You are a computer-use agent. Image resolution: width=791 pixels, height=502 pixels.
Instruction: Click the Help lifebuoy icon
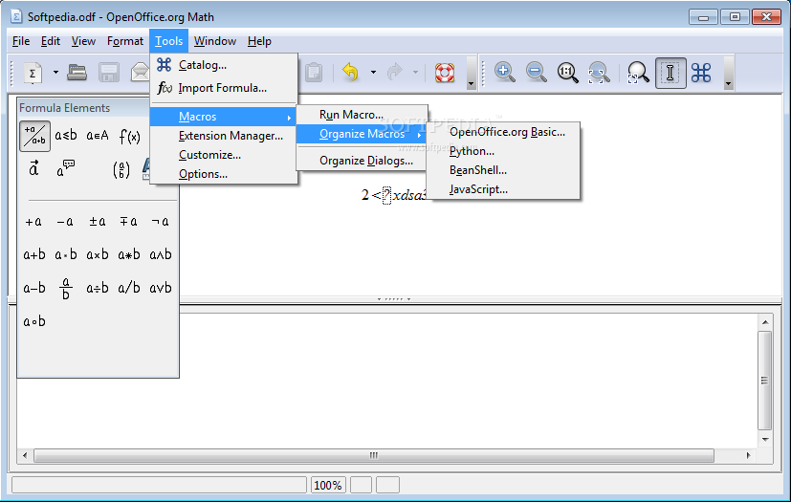click(x=445, y=73)
